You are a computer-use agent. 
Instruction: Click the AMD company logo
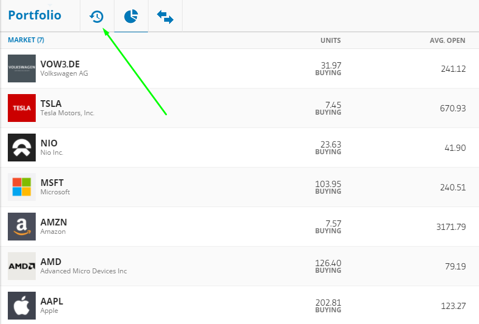pos(21,266)
